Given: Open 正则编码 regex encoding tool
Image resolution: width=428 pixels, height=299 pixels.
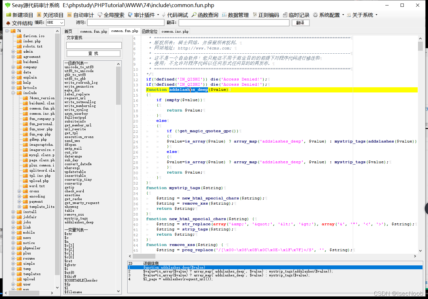Looking at the screenshot, I should pyautogui.click(x=266, y=15).
